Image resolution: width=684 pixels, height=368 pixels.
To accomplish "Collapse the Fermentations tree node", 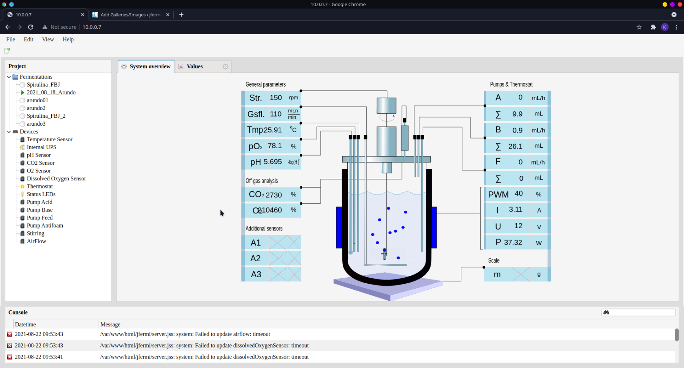I will pyautogui.click(x=9, y=77).
